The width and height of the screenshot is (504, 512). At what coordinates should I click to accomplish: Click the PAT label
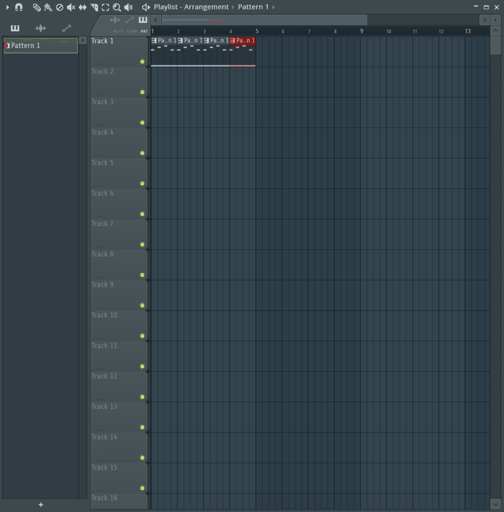[x=144, y=31]
